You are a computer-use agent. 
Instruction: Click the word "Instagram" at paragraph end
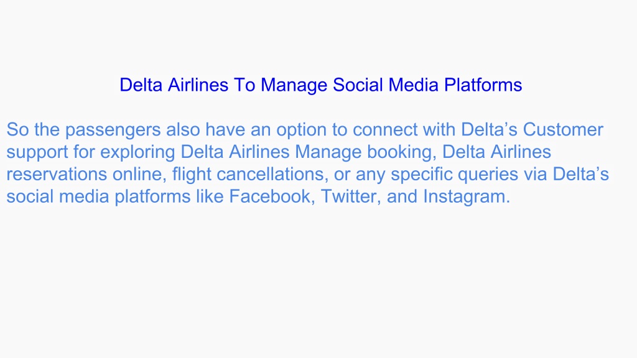point(467,197)
